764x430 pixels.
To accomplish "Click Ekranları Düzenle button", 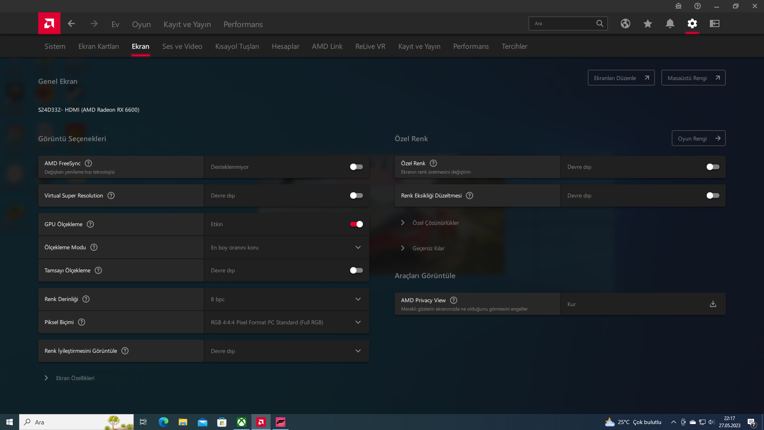I will coord(621,78).
